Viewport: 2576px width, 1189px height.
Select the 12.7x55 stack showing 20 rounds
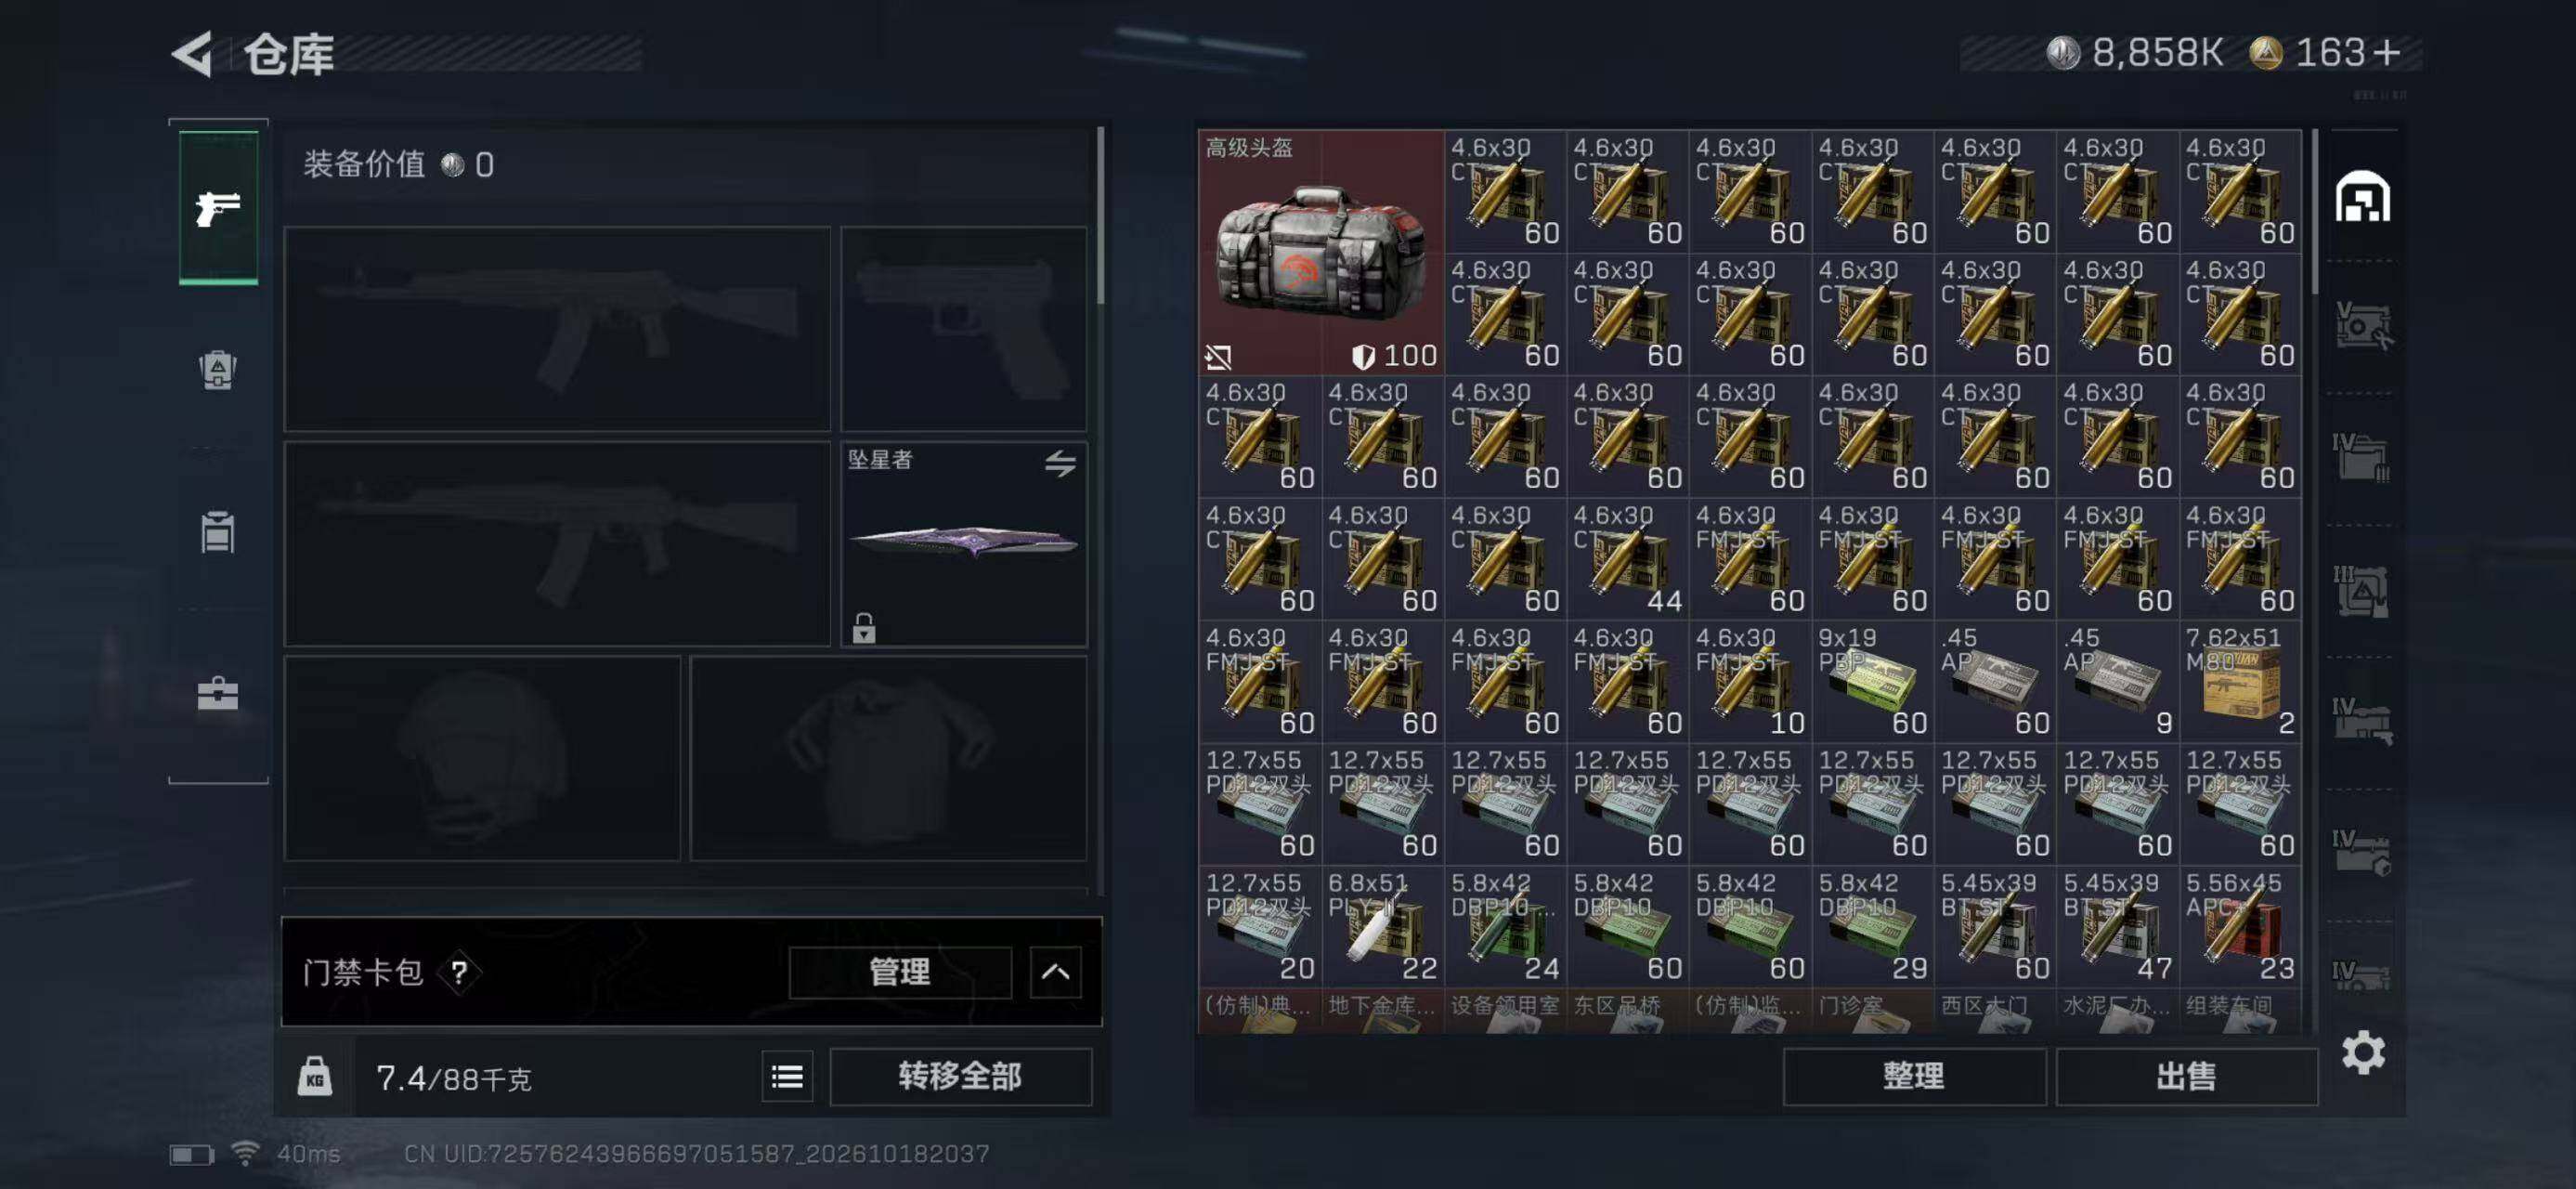click(1260, 926)
